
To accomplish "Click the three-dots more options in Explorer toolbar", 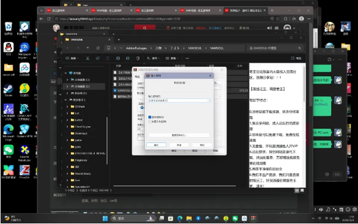I will pyautogui.click(x=187, y=59).
